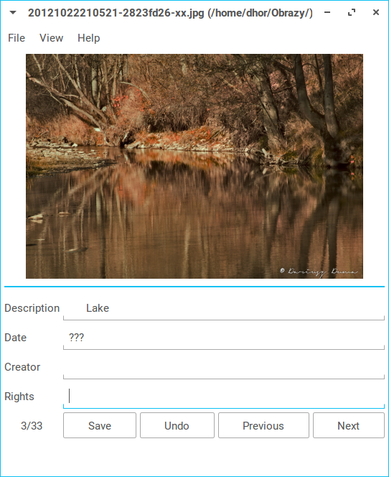Open the title bar dropdown arrow menu

[x=13, y=13]
